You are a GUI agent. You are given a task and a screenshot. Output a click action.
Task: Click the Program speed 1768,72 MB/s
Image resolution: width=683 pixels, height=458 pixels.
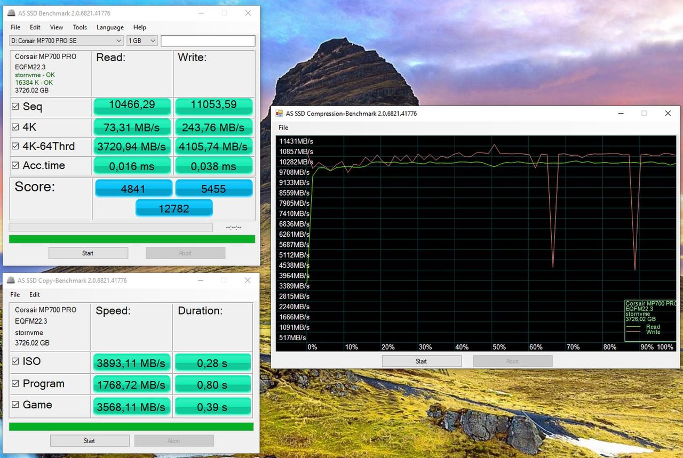tap(131, 384)
